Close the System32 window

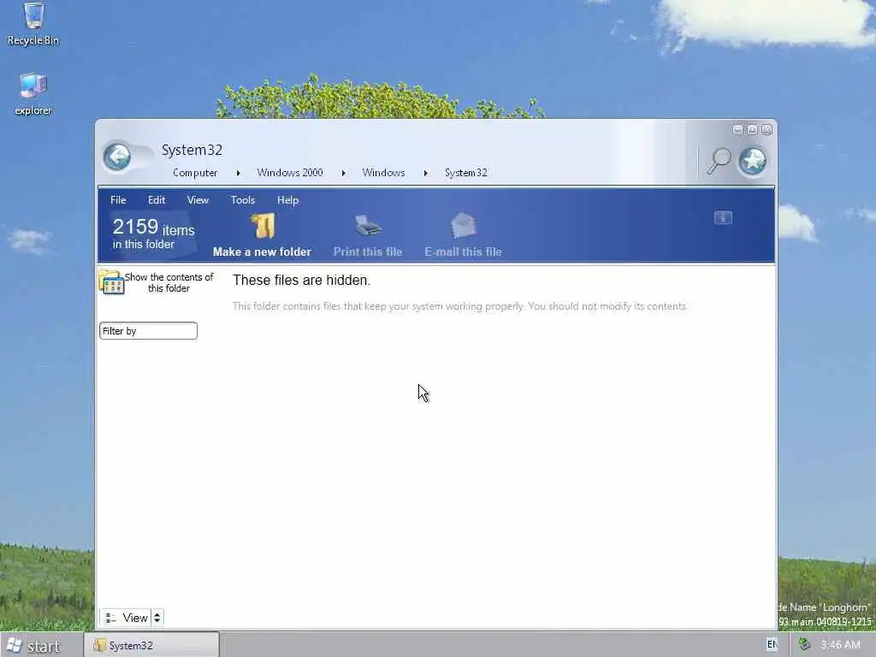click(x=766, y=130)
